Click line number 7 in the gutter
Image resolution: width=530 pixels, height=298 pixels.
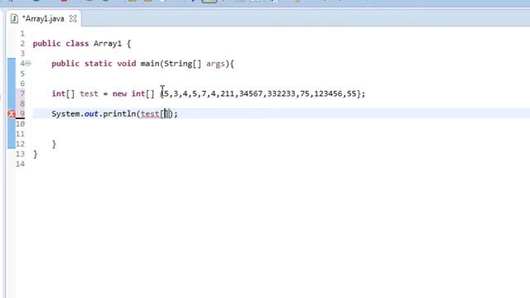pos(22,94)
